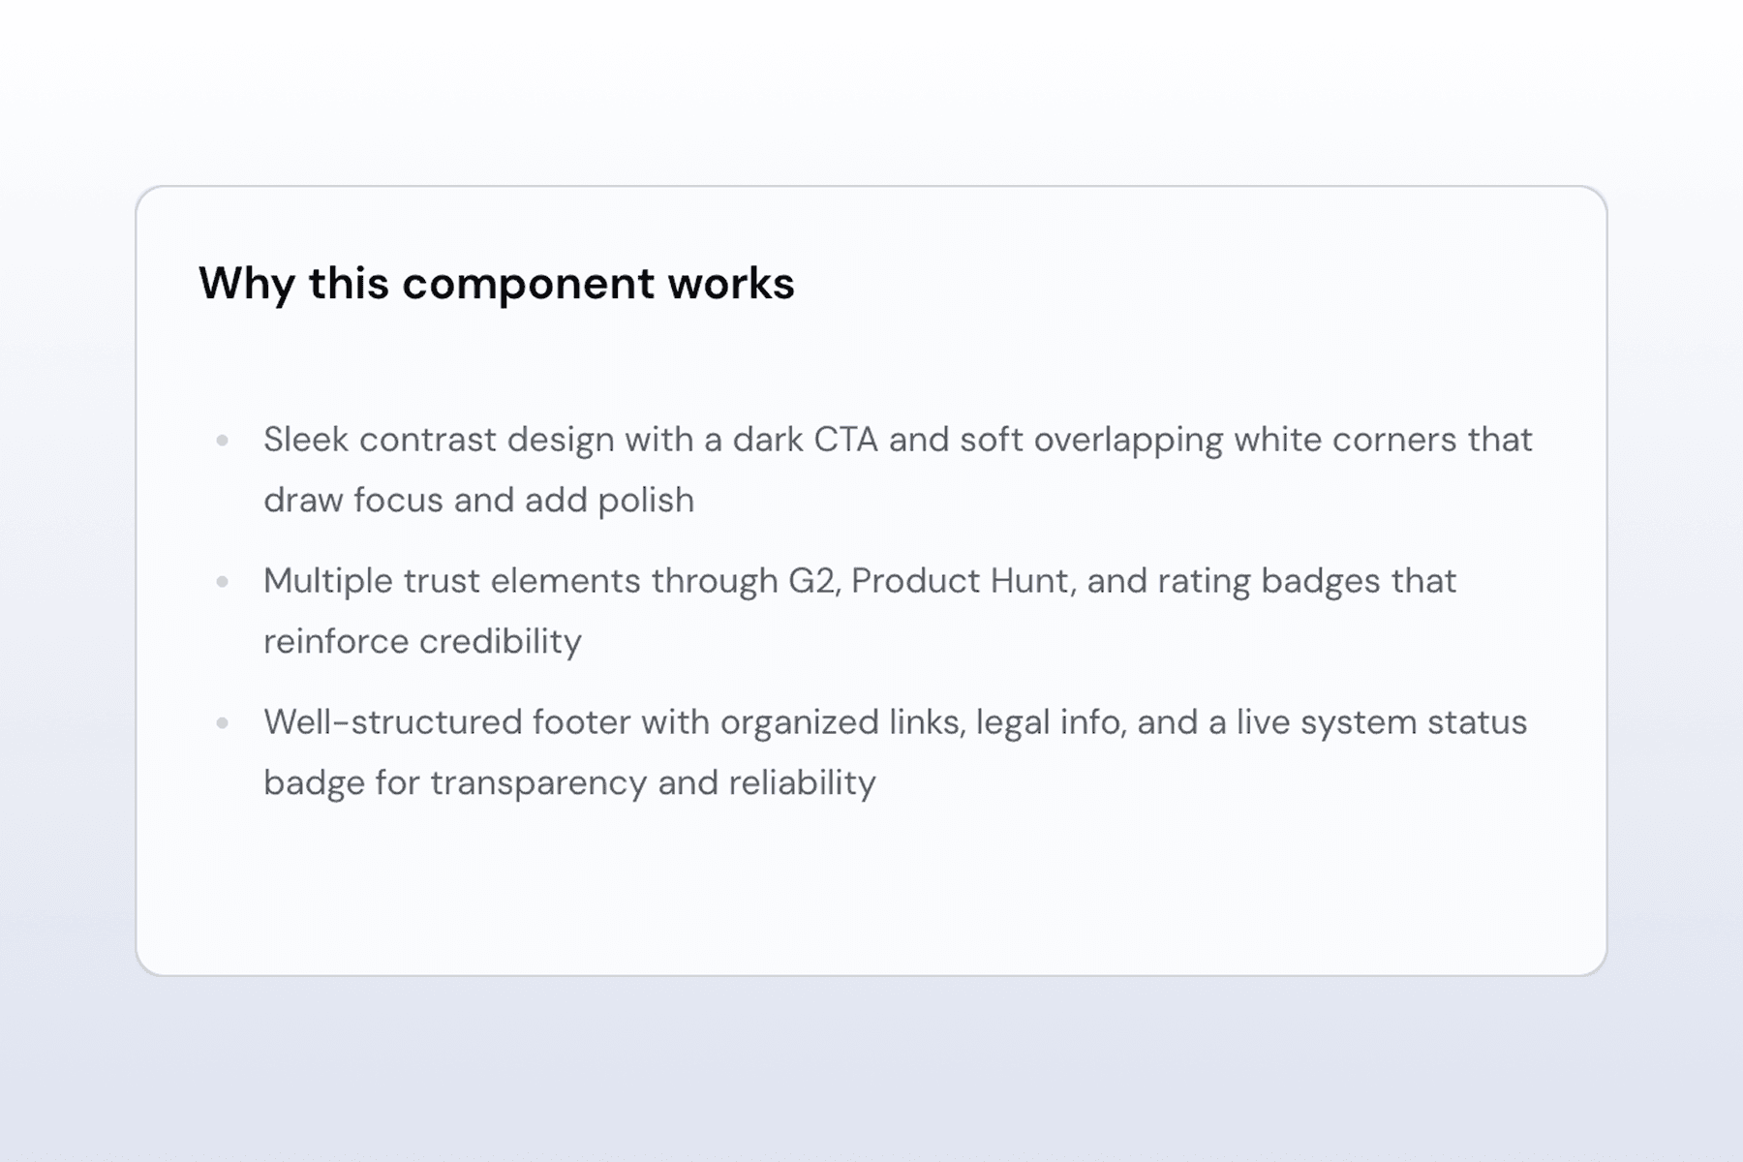Click the word "CTA" in first bullet
The image size is (1743, 1162).
click(x=845, y=440)
